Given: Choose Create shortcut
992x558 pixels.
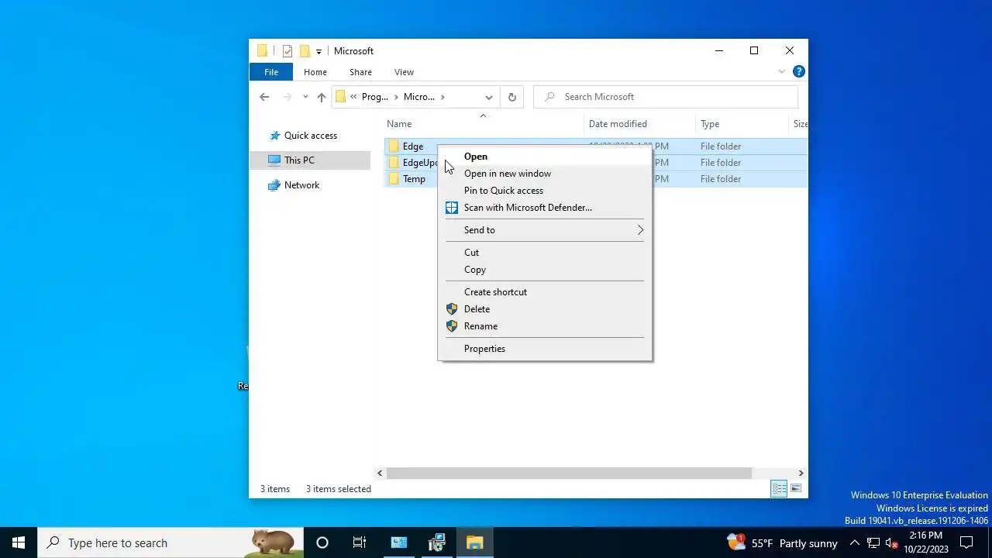Looking at the screenshot, I should [x=545, y=292].
